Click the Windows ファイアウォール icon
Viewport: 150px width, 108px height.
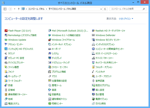[50, 40]
